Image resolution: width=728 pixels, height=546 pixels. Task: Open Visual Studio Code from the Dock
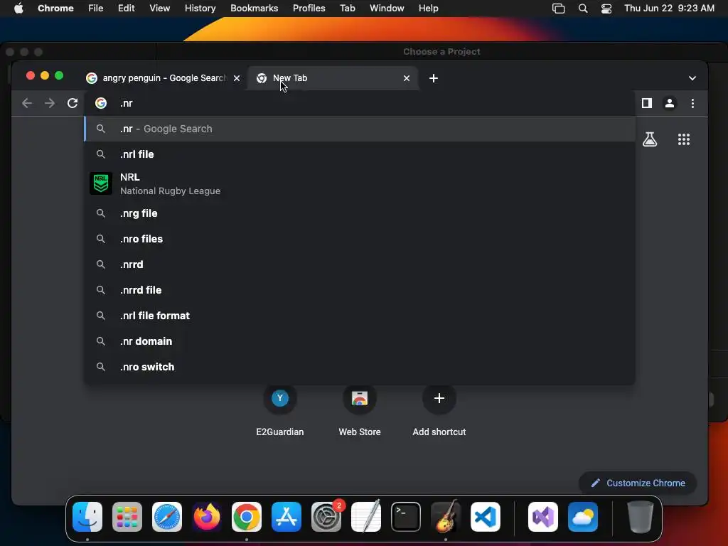click(x=486, y=517)
